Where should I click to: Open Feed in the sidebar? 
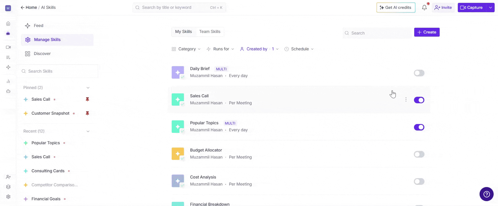(x=57, y=26)
